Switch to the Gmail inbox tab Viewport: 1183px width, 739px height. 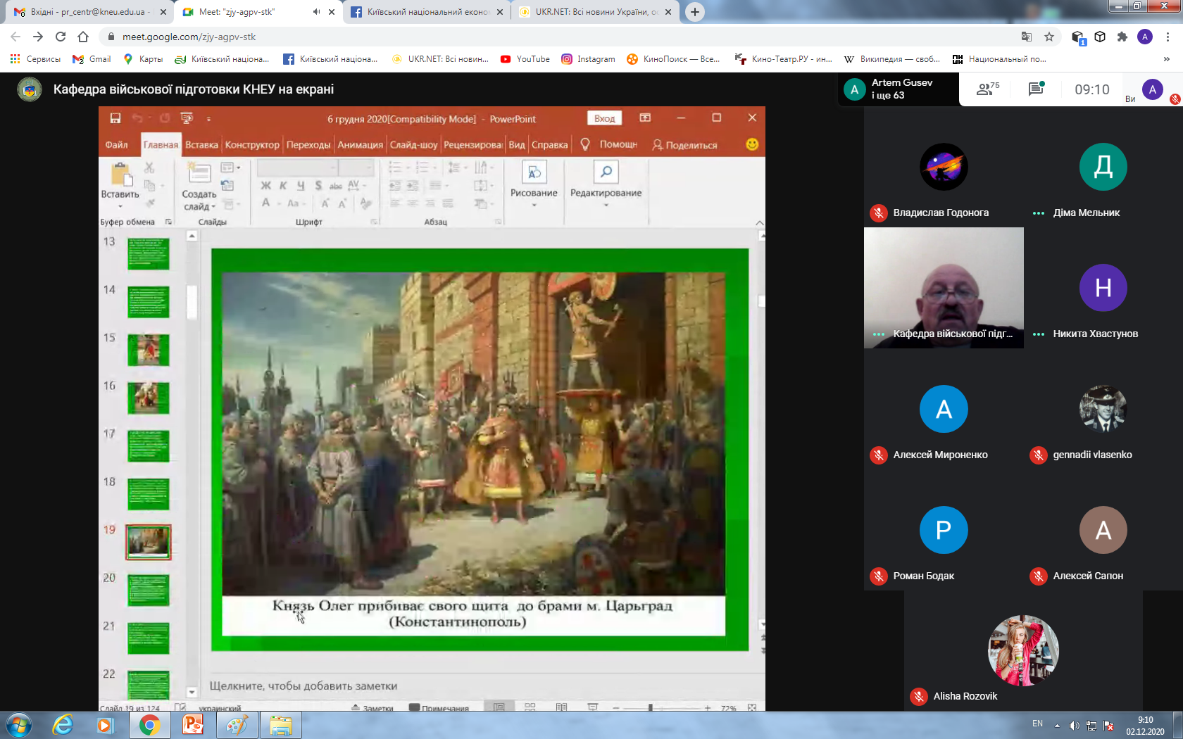pos(86,12)
